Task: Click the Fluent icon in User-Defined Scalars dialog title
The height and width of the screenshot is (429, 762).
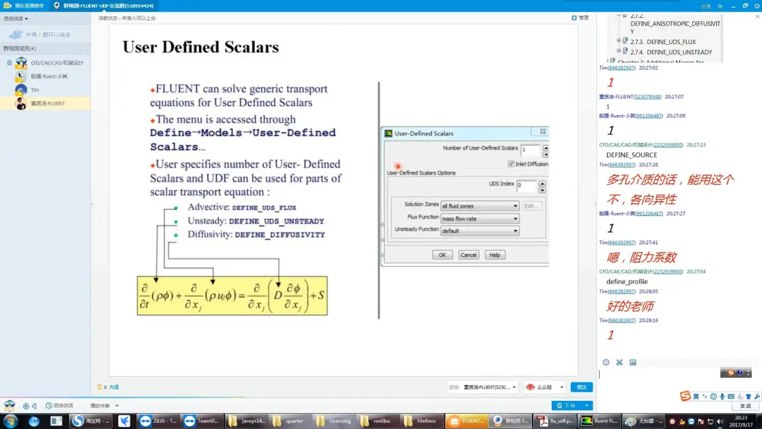Action: pos(388,133)
